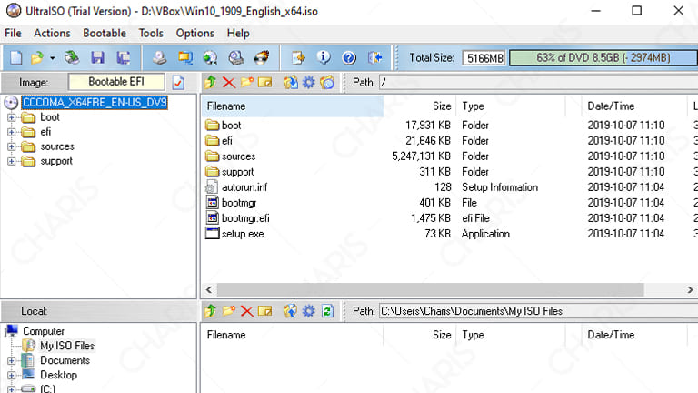Open the File menu
The height and width of the screenshot is (393, 698).
13,34
